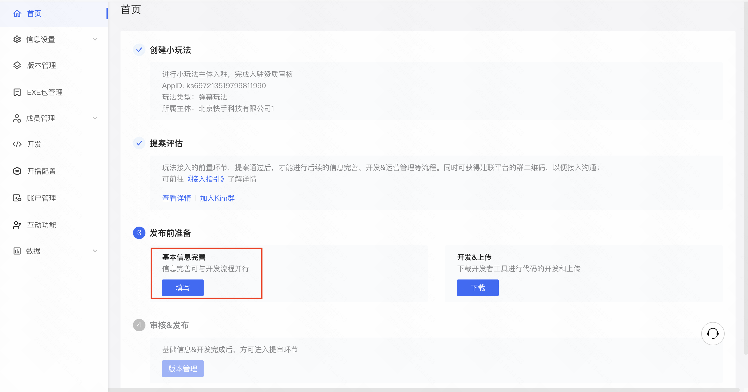Expand the 数据 menu chevron
Viewport: 748px width, 392px height.
[95, 251]
